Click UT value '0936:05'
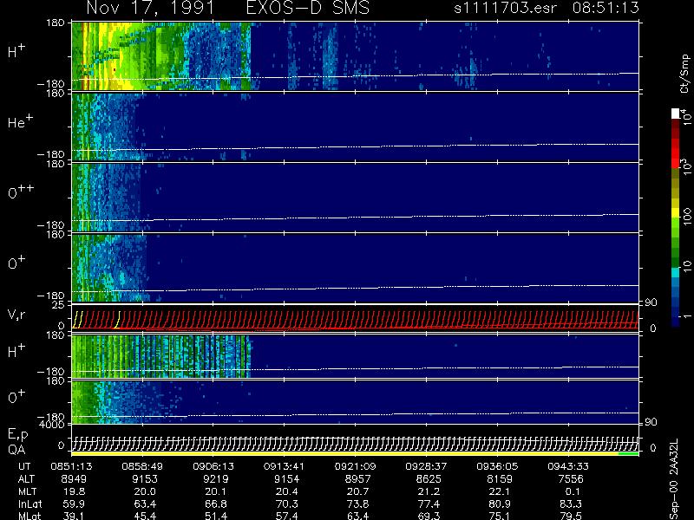The width and height of the screenshot is (694, 520). point(497,466)
